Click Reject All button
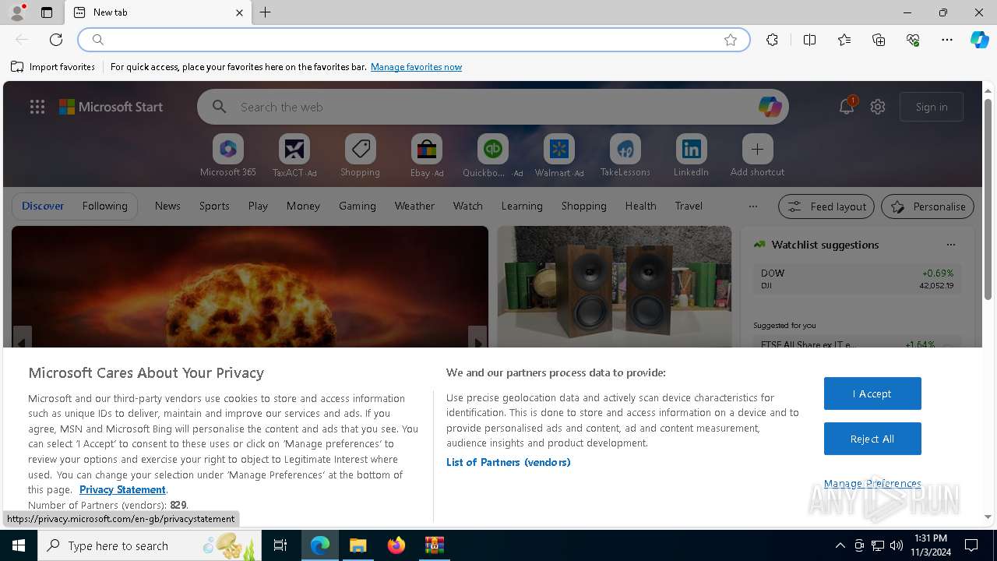The height and width of the screenshot is (561, 997). click(x=872, y=439)
